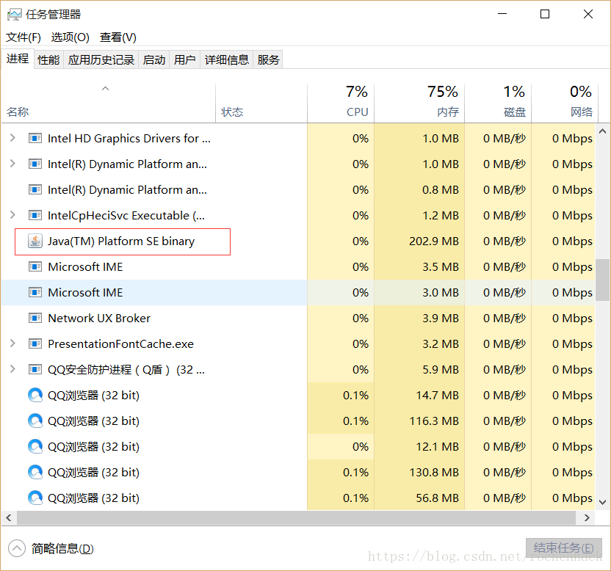The image size is (611, 571).
Task: Switch to the 应用历史记录 tab
Action: tap(101, 60)
